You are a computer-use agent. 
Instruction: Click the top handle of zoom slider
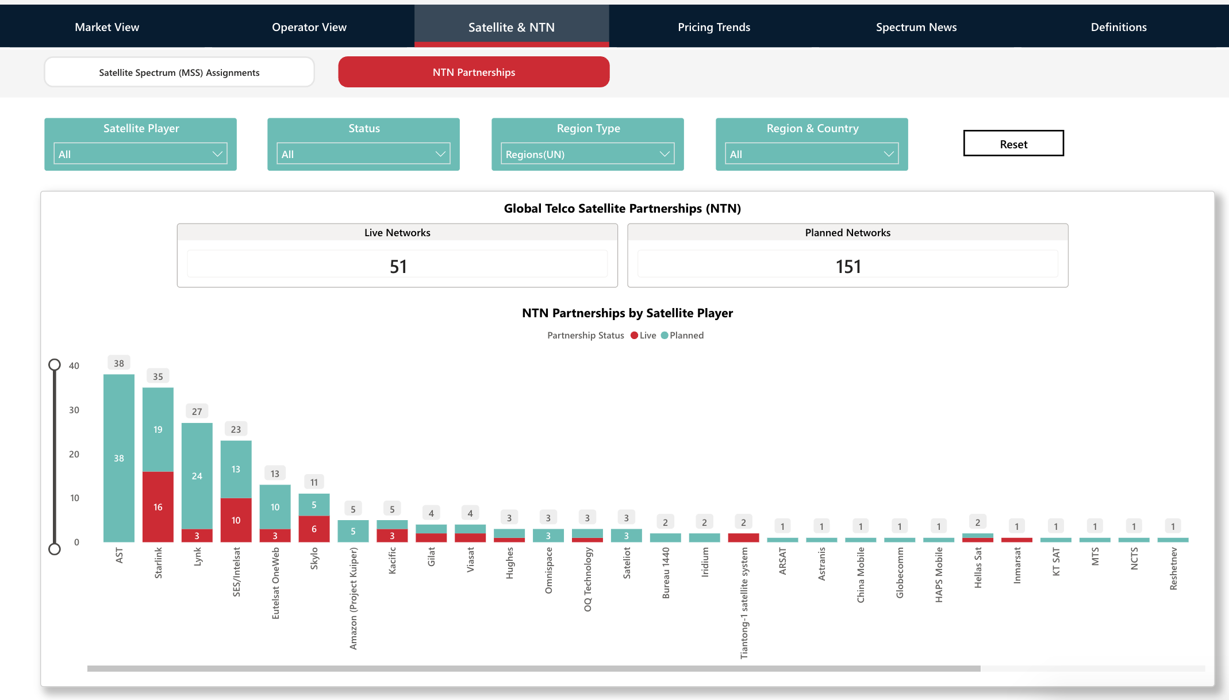tap(55, 365)
